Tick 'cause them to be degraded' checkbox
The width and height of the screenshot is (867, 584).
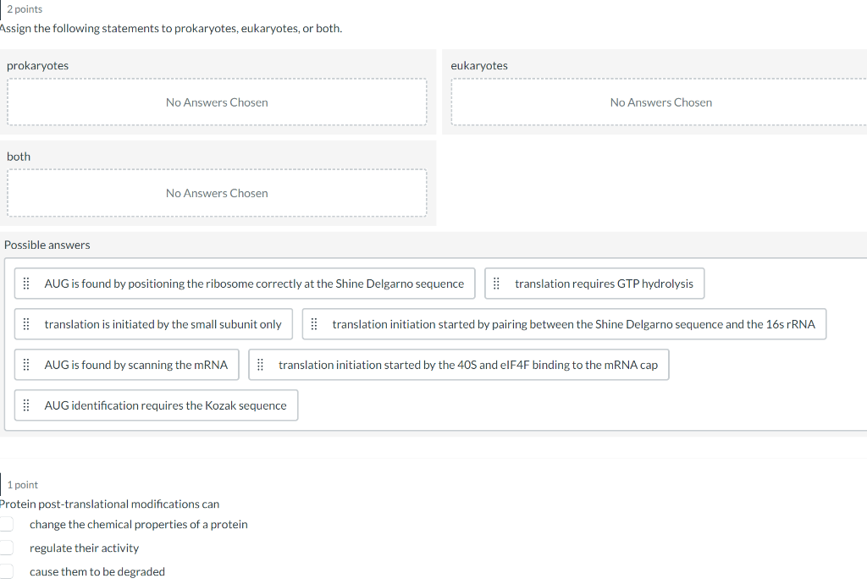click(6, 572)
